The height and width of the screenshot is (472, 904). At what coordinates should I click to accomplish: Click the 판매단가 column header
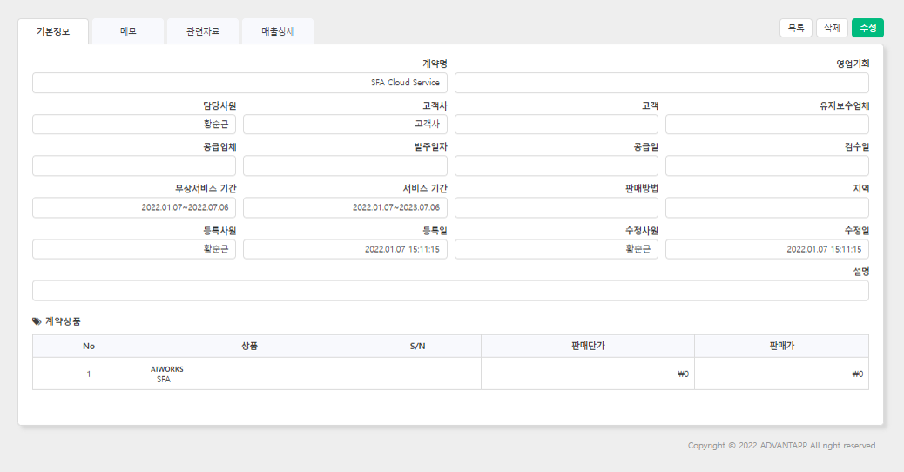coord(588,346)
